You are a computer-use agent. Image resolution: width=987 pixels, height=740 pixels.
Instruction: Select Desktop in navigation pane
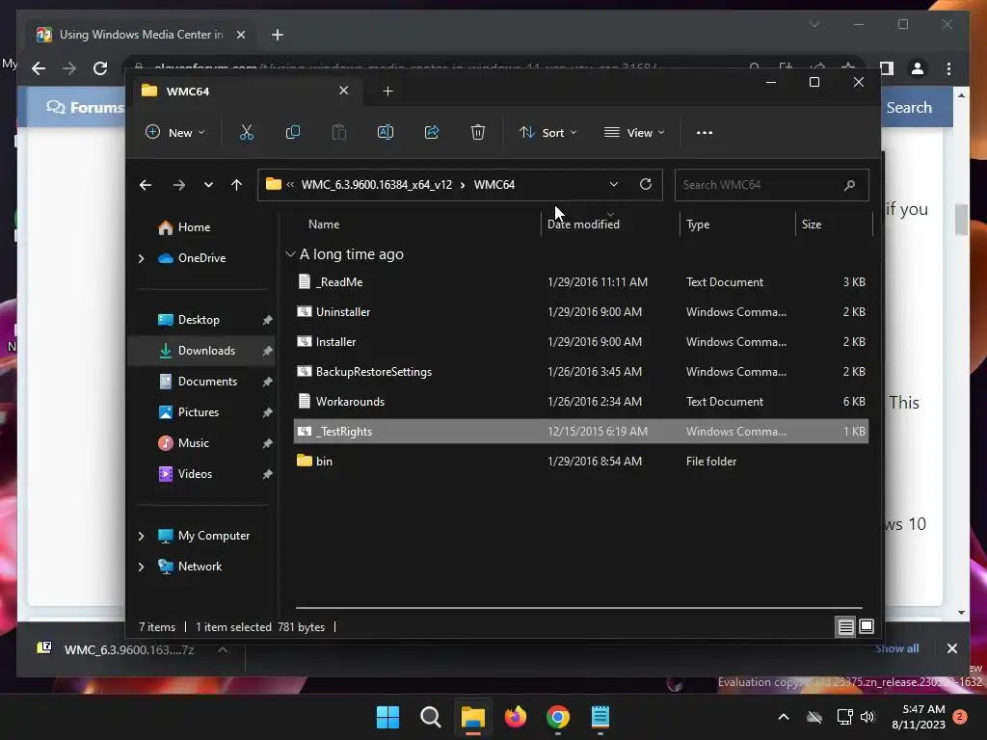coord(202,320)
